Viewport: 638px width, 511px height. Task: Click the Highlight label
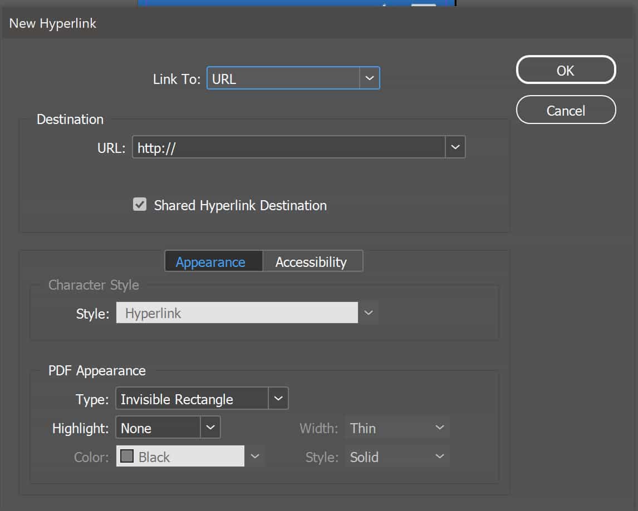81,428
